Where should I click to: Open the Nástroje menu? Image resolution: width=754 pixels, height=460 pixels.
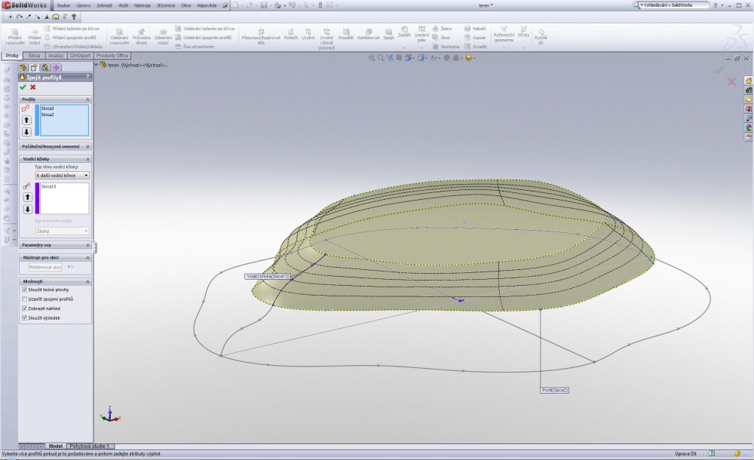(142, 5)
